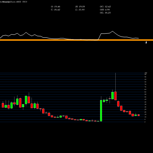Select the low value L: 15.88
This screenshot has height=153, width=153.
pos(80,10)
